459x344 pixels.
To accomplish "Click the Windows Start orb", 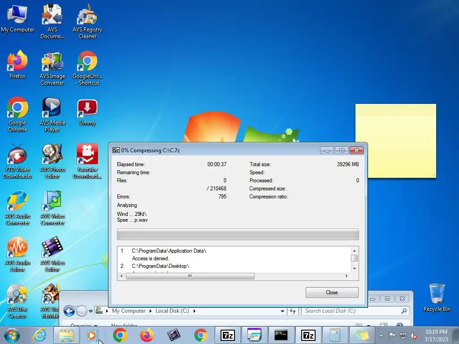I will (12, 335).
